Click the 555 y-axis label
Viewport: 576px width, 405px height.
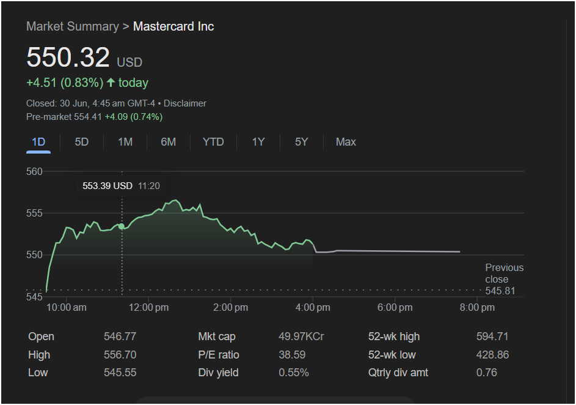click(34, 214)
